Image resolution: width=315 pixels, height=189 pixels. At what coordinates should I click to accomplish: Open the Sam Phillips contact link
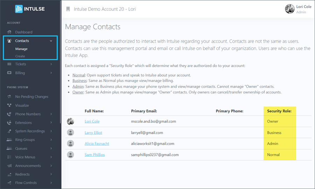click(x=94, y=155)
